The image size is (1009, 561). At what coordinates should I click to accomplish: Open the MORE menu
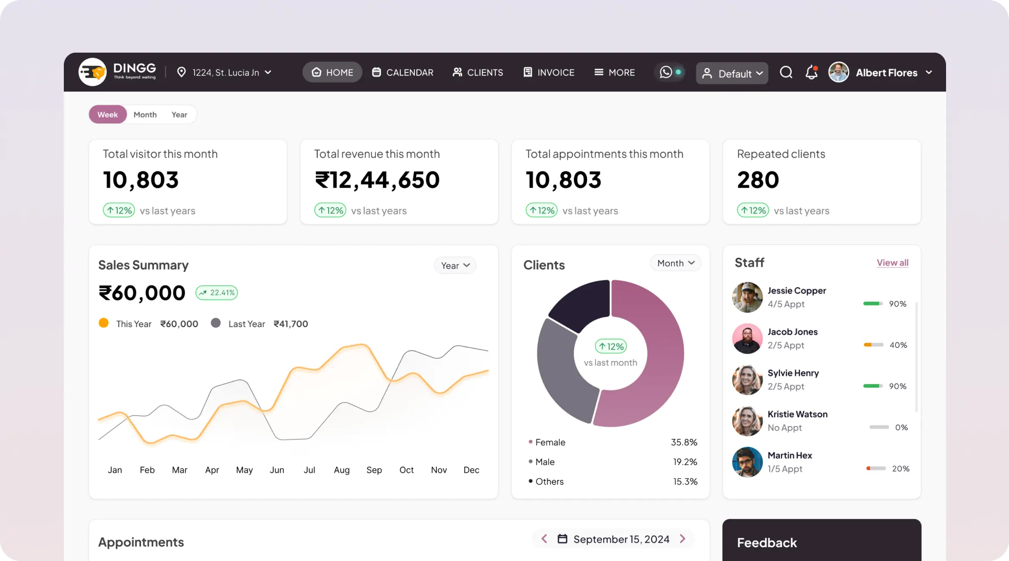click(x=614, y=72)
